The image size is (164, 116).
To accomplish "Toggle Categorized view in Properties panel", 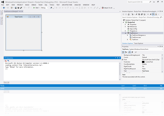I will [123, 52].
